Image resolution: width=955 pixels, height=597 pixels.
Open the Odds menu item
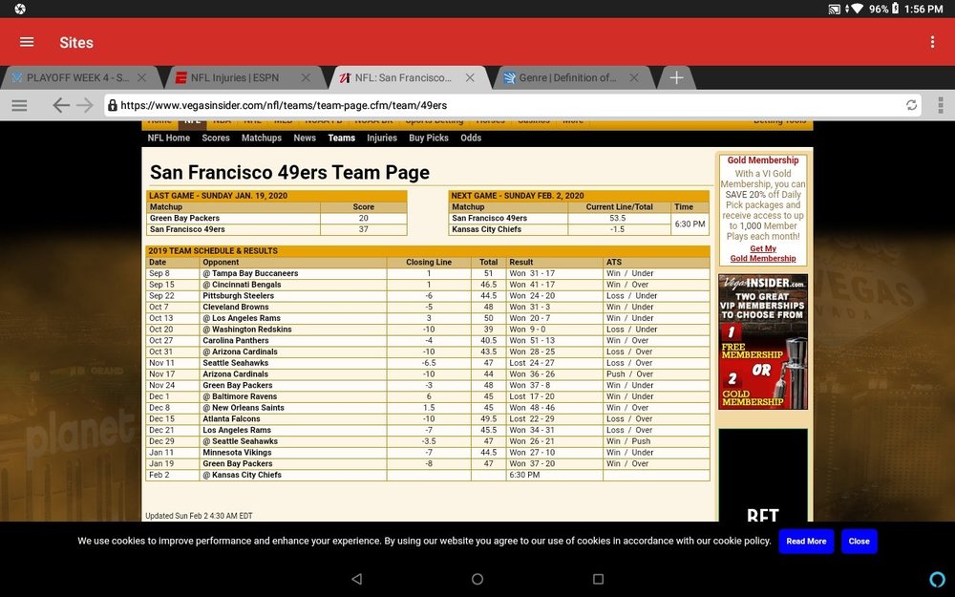(x=471, y=138)
